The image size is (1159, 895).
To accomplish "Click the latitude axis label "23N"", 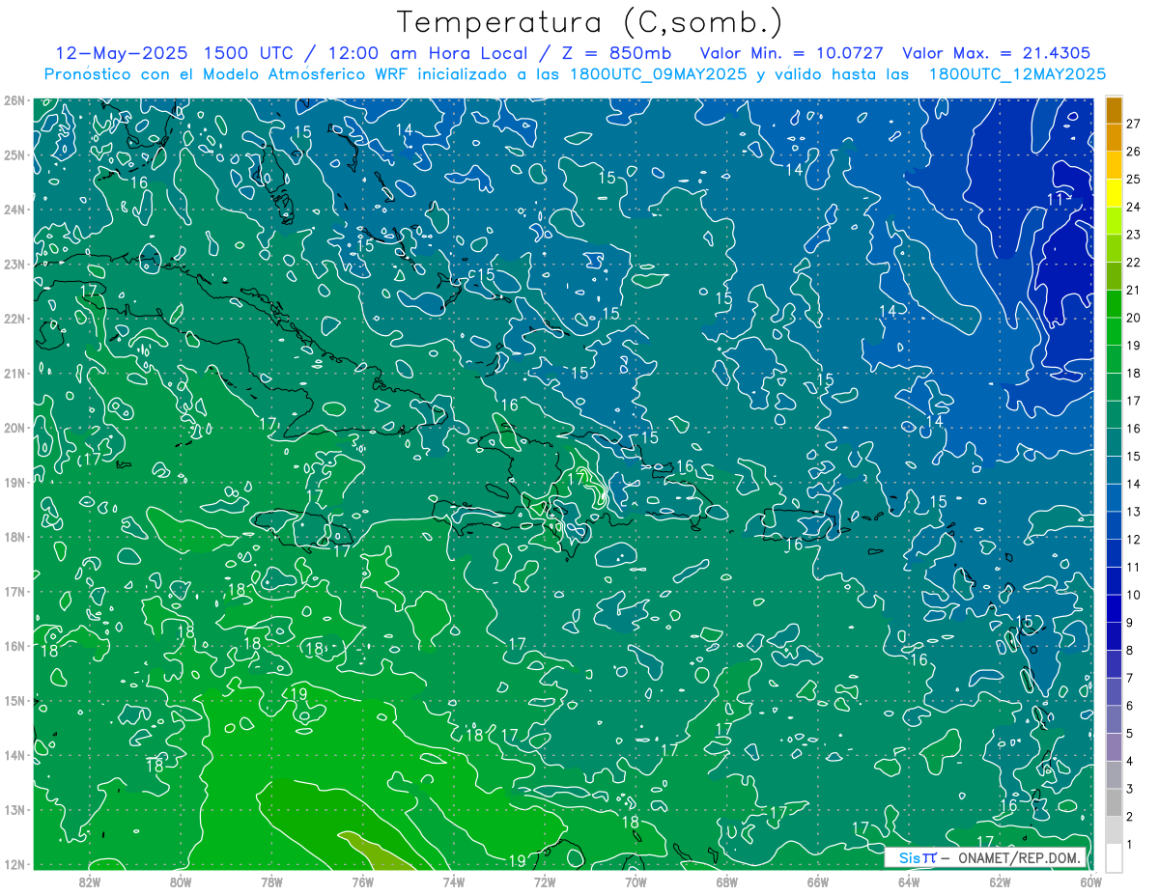I will (x=14, y=265).
